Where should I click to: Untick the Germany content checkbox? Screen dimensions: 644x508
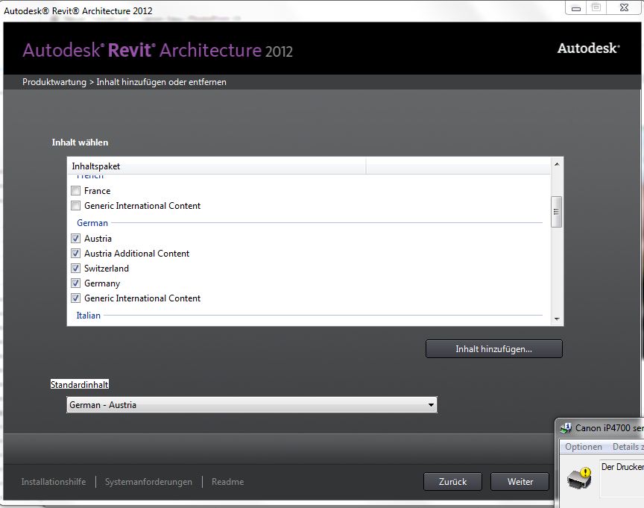(75, 283)
